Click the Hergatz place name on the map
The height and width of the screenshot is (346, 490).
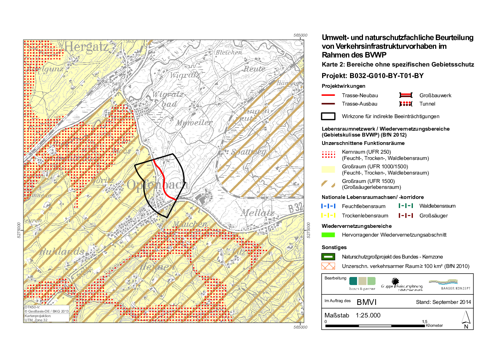click(86, 47)
